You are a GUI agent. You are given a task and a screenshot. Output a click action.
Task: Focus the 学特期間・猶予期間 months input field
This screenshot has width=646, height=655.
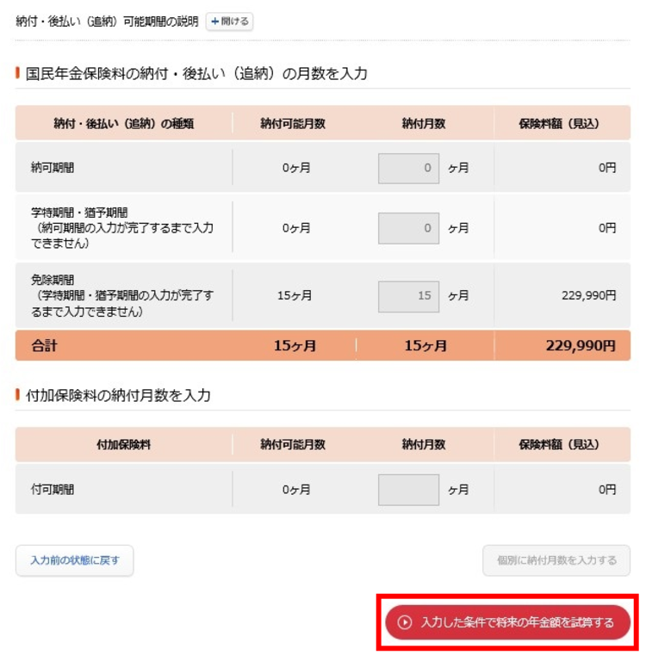408,228
